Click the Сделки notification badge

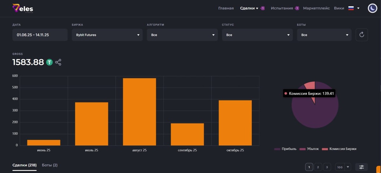point(263,8)
